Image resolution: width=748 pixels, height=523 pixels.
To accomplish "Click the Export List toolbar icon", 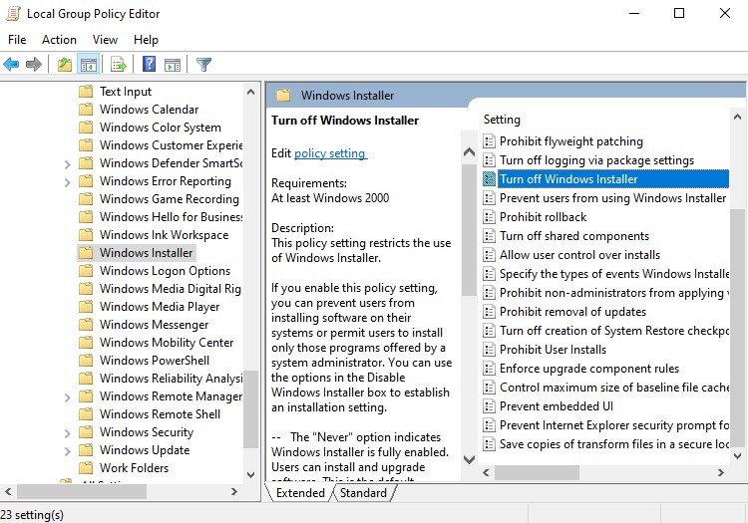I will (x=119, y=65).
